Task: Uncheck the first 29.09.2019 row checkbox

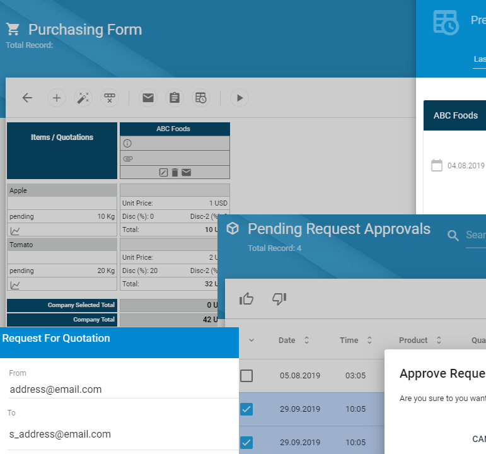Action: click(246, 409)
